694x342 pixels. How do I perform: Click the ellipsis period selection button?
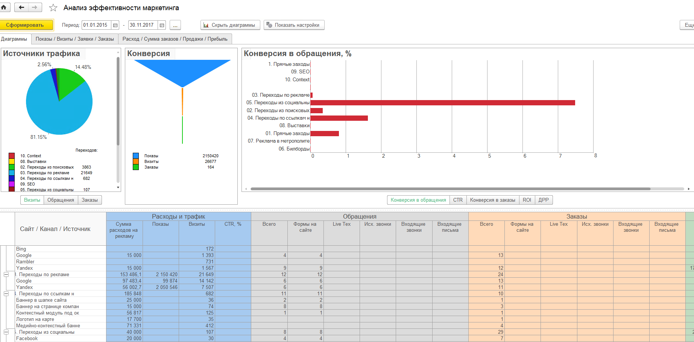[x=175, y=25]
